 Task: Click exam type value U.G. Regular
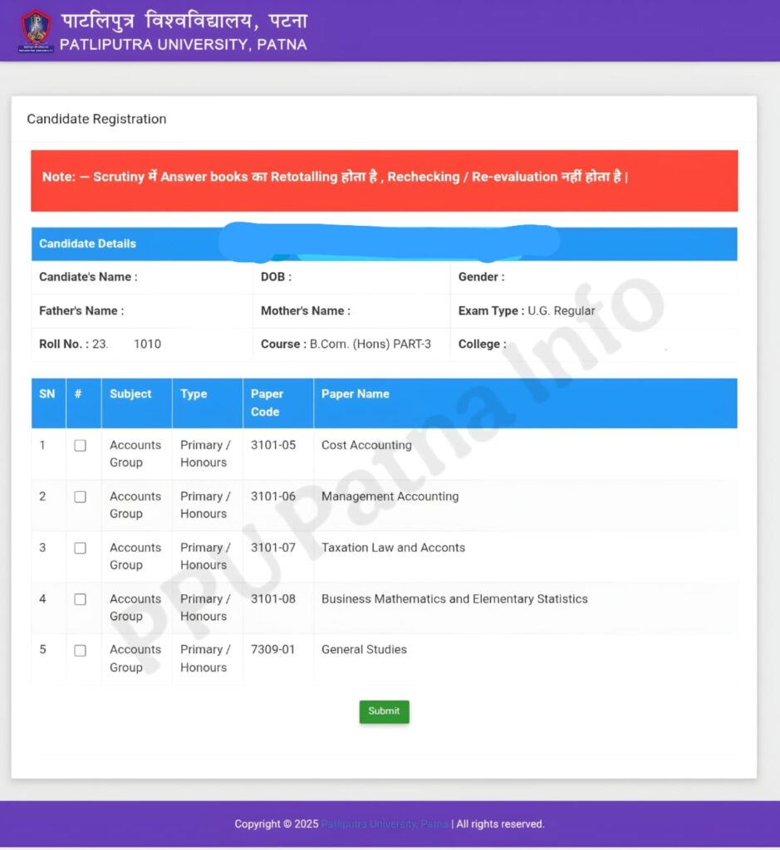(562, 310)
